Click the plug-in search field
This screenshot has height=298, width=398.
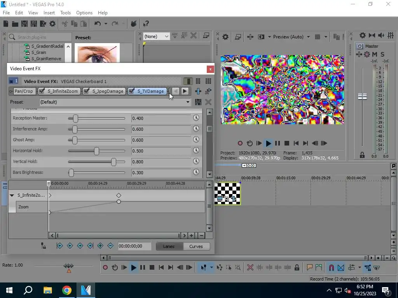40,37
